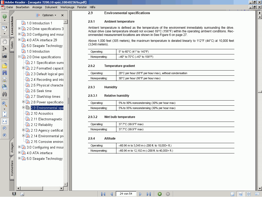Expand the 2.13 Agency certification bookmark
Viewport: 262px width, 197px height.
point(24,130)
